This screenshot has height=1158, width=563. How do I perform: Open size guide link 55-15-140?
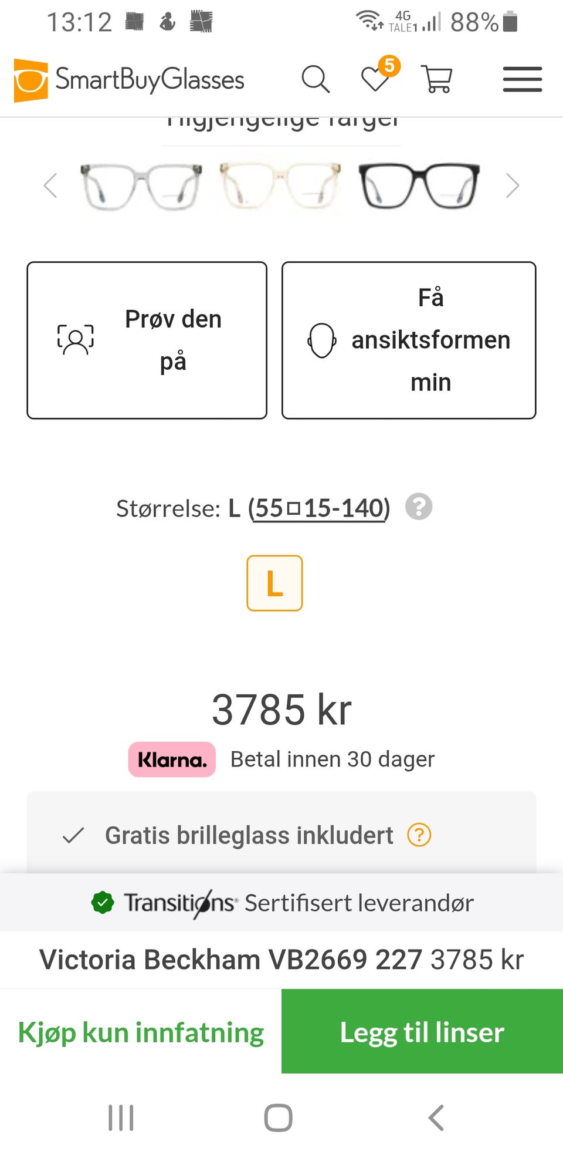[319, 508]
